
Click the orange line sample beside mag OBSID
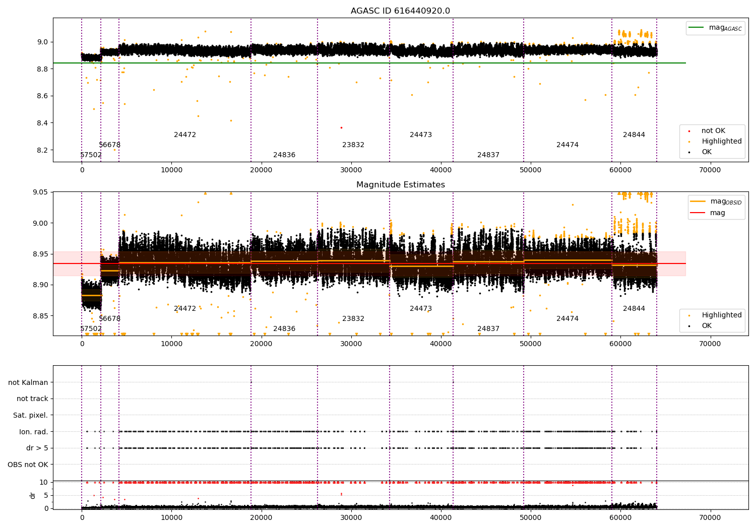[x=698, y=202]
